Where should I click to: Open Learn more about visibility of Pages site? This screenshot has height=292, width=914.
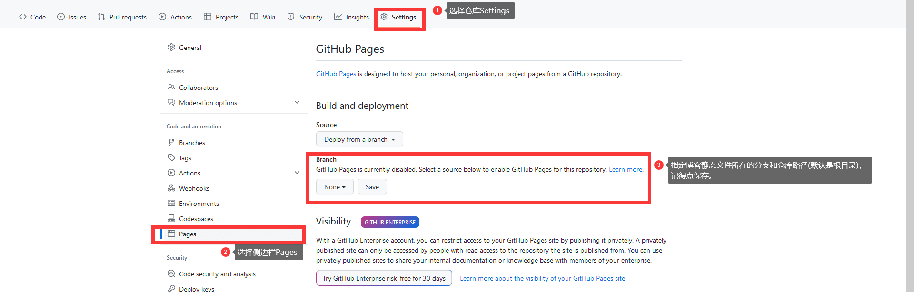(x=542, y=278)
